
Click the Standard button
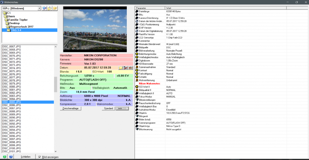[x=108, y=108]
